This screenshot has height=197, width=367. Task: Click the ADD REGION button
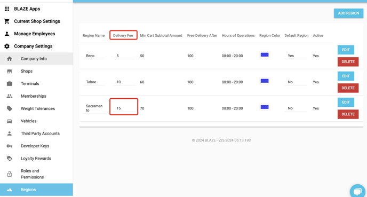[x=348, y=13]
